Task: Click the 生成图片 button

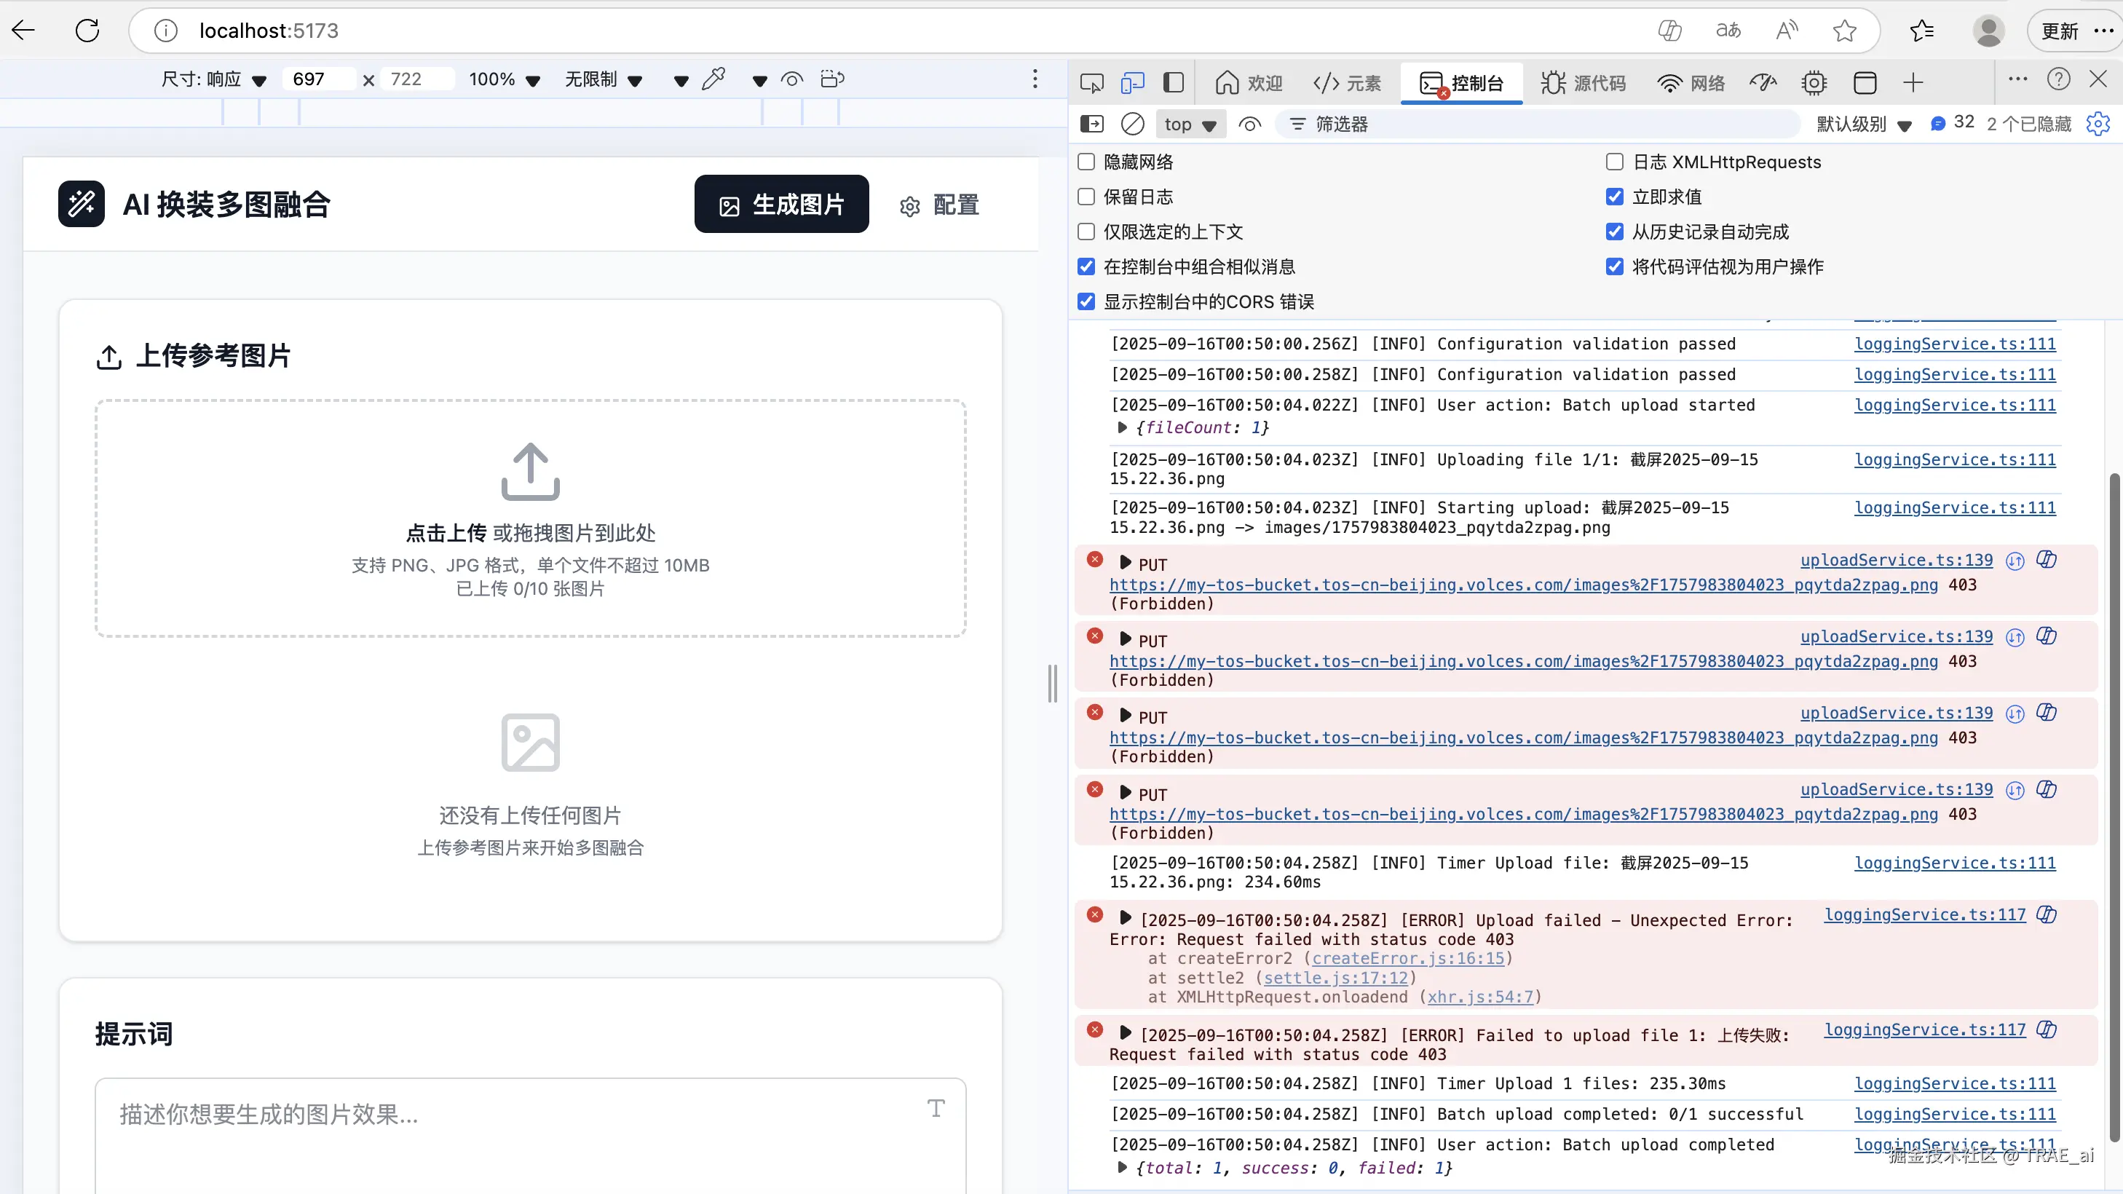Action: [x=780, y=204]
